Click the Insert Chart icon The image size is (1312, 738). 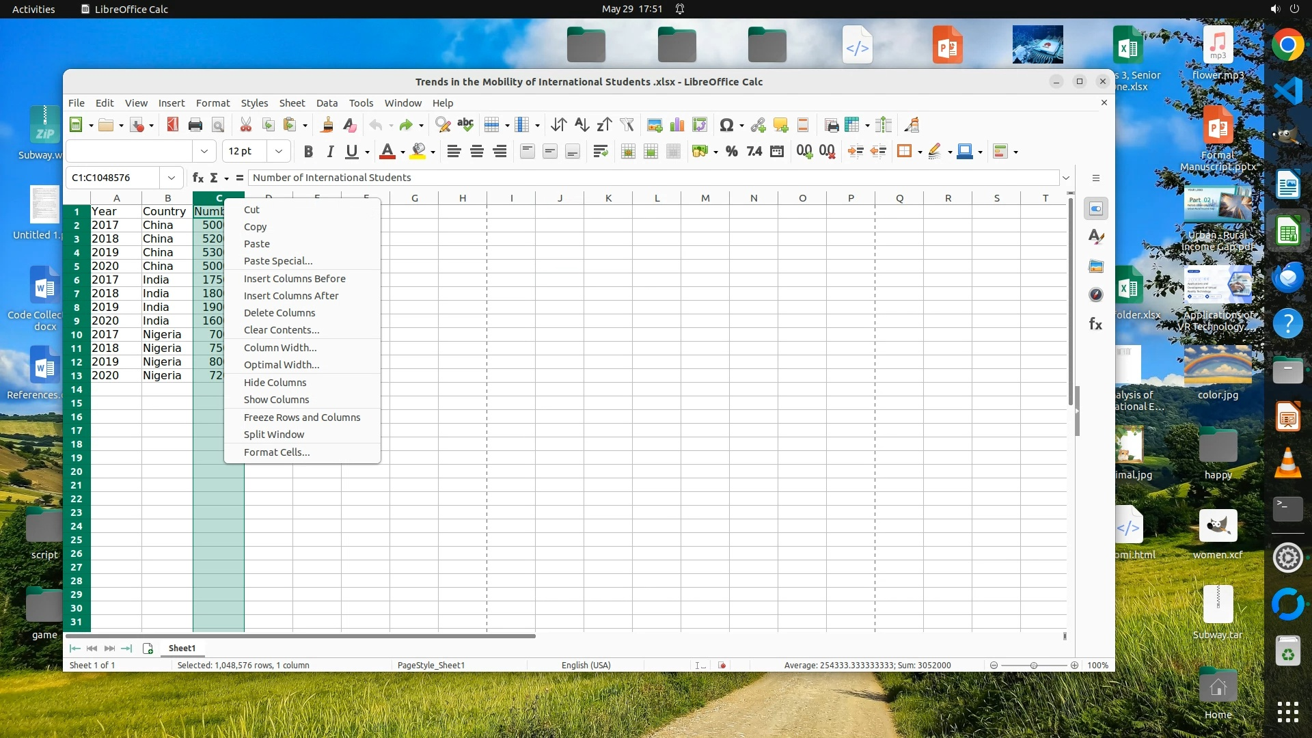click(677, 125)
